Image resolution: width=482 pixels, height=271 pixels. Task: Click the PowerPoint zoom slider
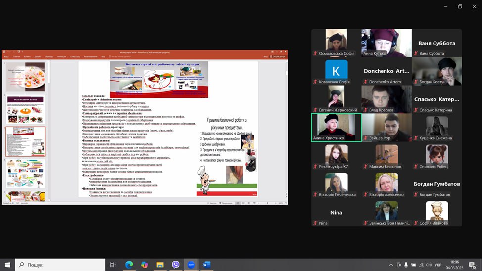267,203
